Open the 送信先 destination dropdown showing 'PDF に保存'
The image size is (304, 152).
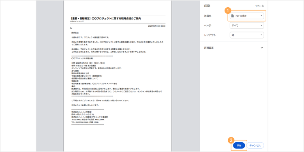point(247,16)
